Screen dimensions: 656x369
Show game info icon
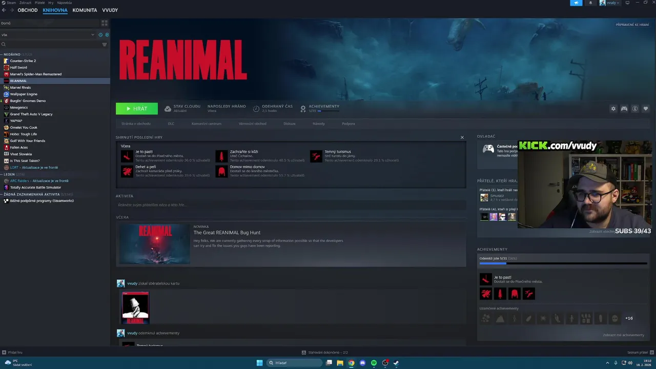(635, 109)
